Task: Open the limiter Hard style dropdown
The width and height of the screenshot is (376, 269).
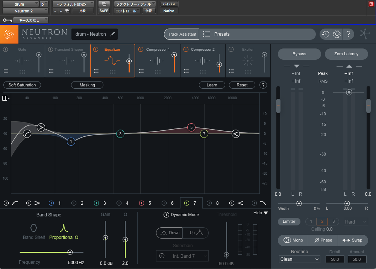Action: [x=356, y=222]
